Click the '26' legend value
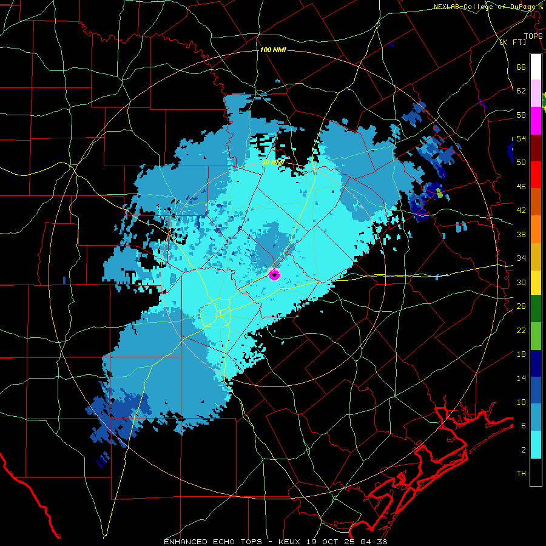The width and height of the screenshot is (546, 546). (521, 306)
